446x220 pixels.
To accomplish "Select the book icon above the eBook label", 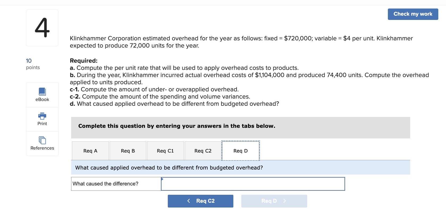I will click(42, 91).
